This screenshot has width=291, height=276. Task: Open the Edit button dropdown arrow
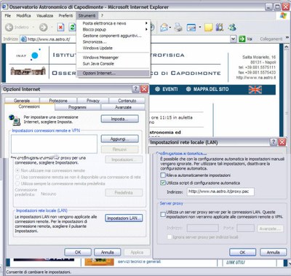coord(200,27)
